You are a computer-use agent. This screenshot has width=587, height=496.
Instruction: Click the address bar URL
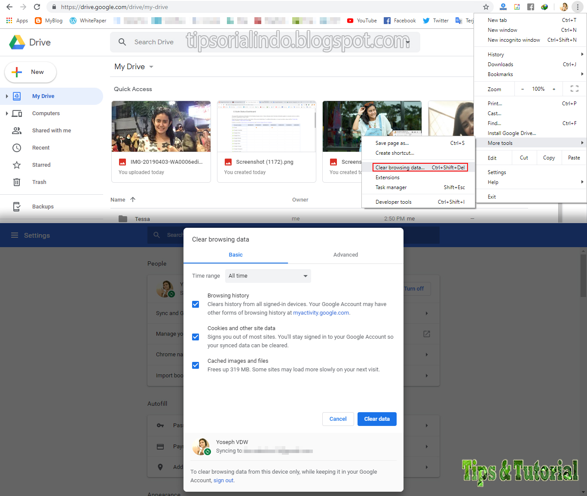[114, 7]
